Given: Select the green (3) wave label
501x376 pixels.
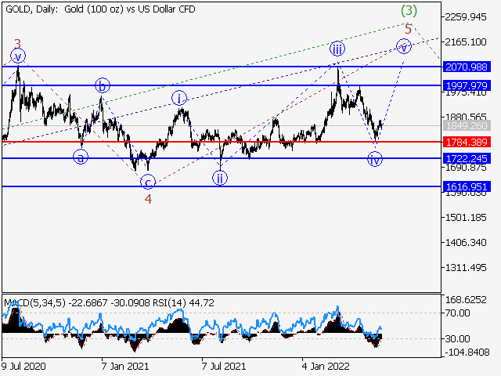Looking at the screenshot, I should [409, 11].
